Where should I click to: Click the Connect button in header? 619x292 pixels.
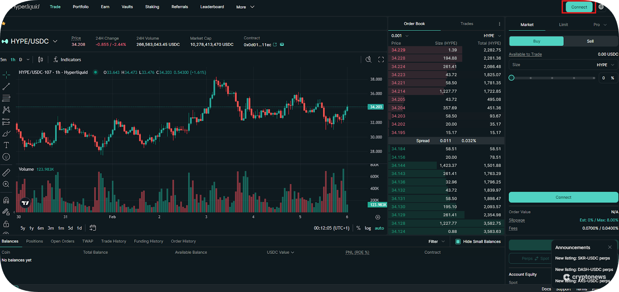point(579,7)
